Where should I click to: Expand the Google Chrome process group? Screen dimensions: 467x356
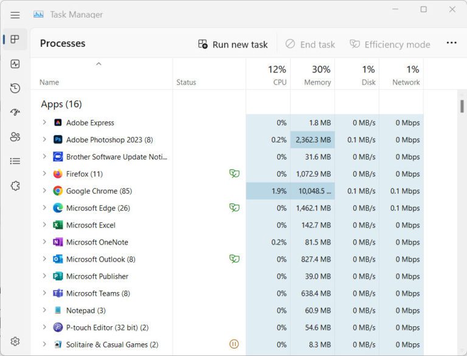tap(44, 191)
